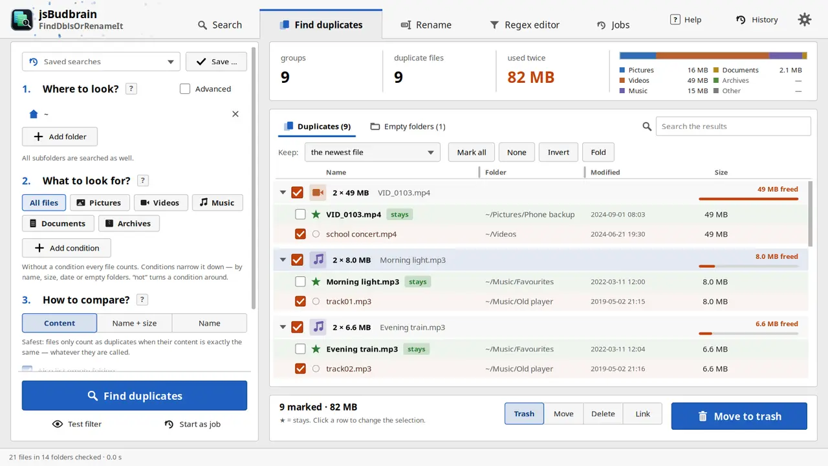The image size is (828, 466).
Task: Tick the checkbox of VID_0103.mp4 file row
Action: (300, 214)
